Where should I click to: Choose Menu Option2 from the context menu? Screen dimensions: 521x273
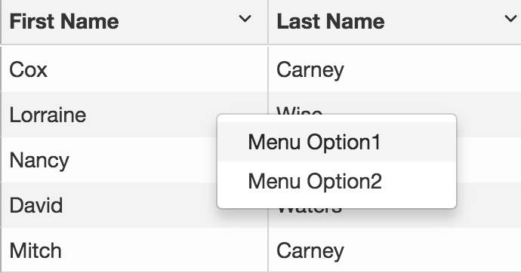337,181
